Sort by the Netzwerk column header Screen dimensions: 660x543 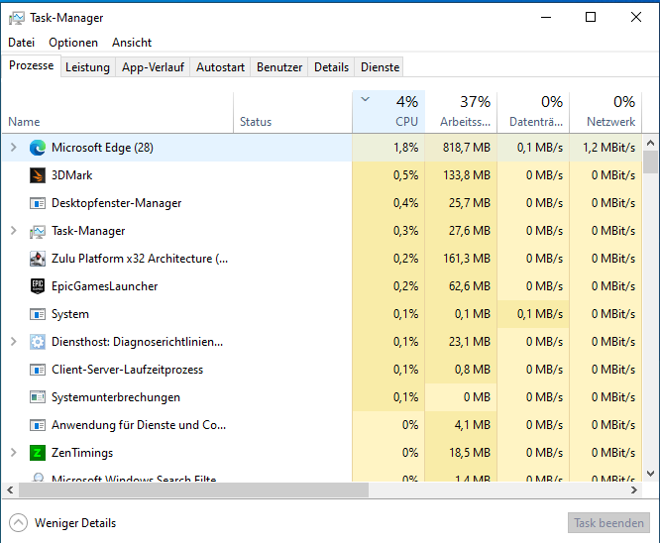click(x=605, y=112)
